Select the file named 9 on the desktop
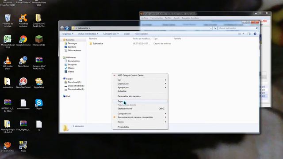 click(39, 125)
